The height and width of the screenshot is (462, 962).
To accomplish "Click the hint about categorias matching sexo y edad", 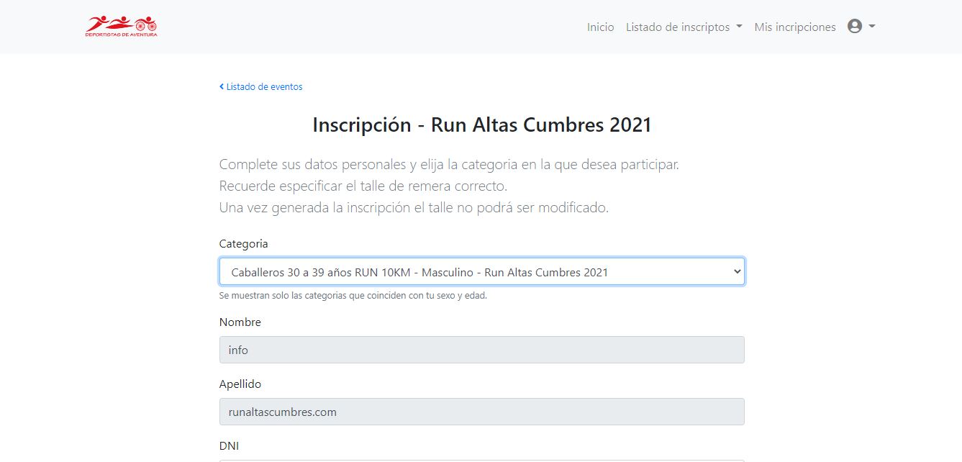I will pyautogui.click(x=353, y=296).
